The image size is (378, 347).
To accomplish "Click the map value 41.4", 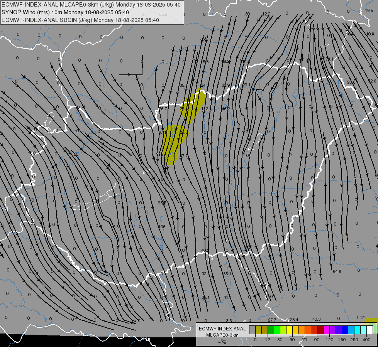I will pos(227,297).
